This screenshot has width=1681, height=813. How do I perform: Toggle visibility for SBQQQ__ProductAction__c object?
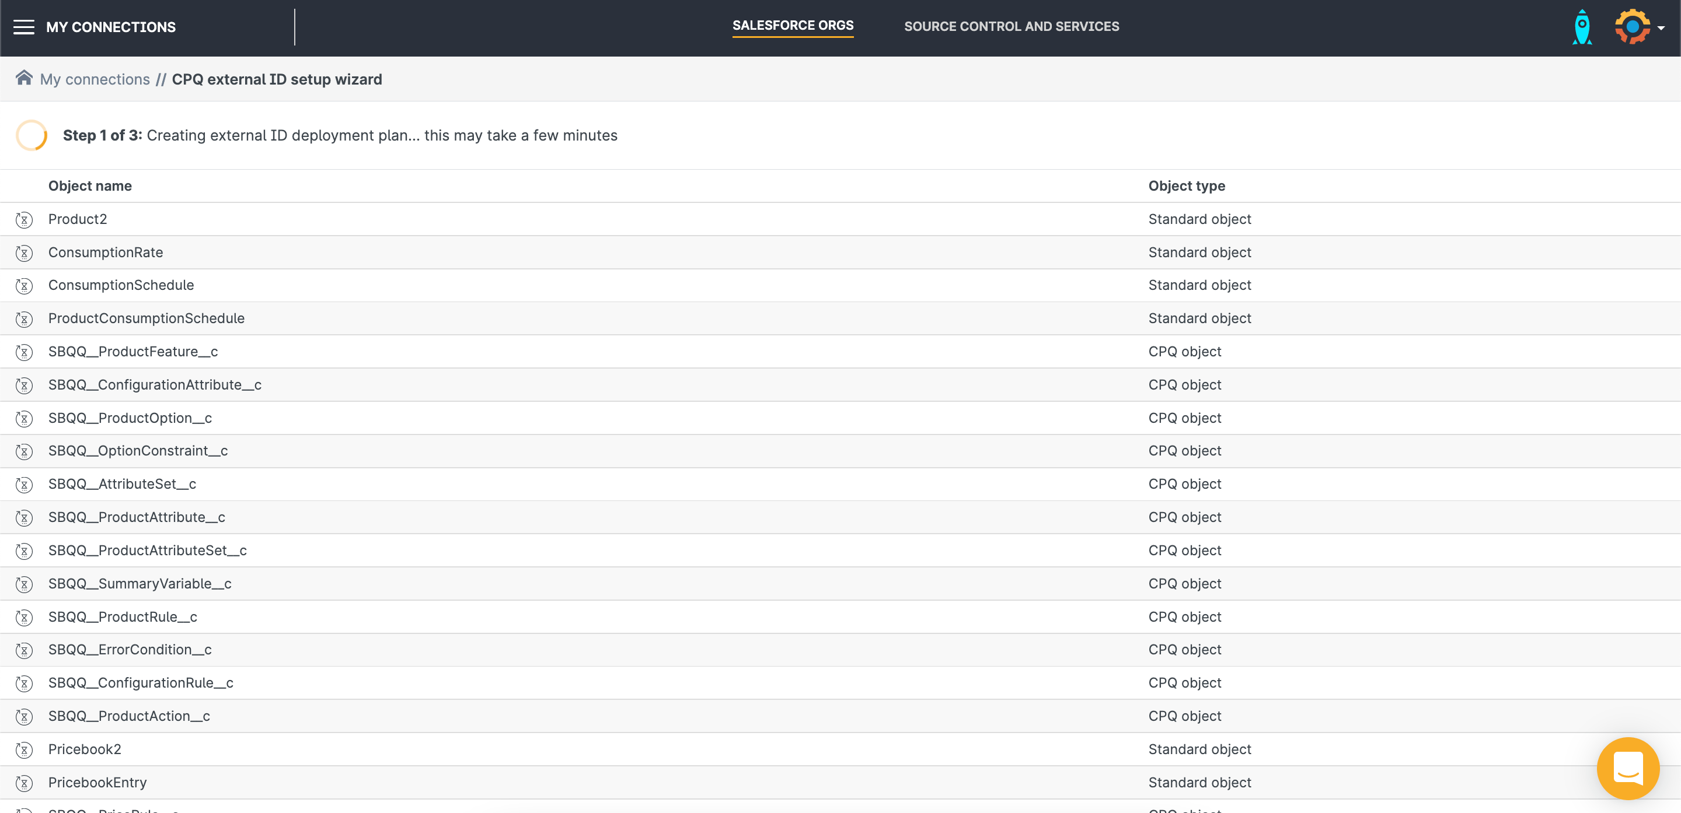26,716
